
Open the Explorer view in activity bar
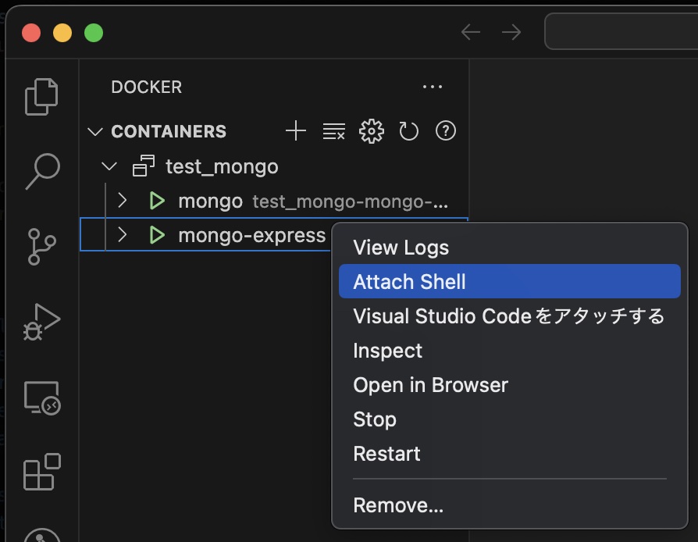coord(42,96)
